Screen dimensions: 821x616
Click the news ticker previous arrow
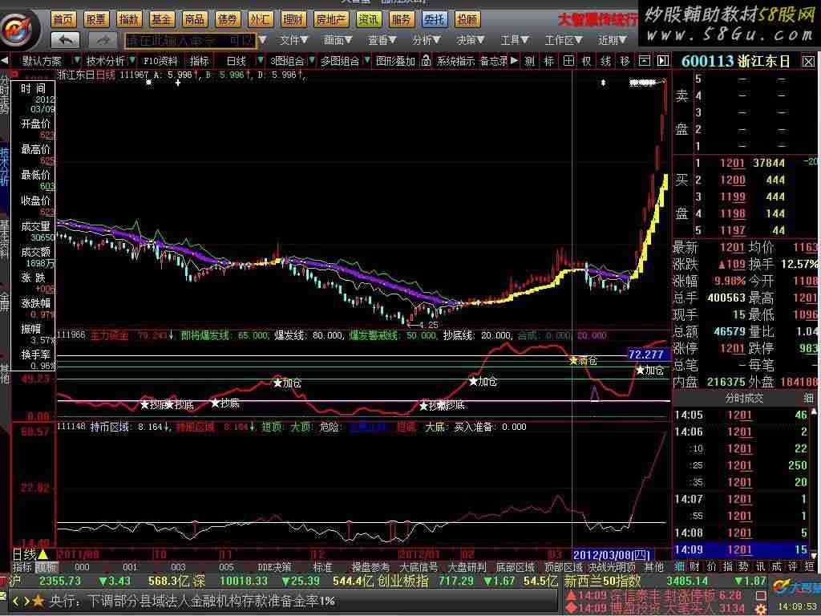point(16,602)
